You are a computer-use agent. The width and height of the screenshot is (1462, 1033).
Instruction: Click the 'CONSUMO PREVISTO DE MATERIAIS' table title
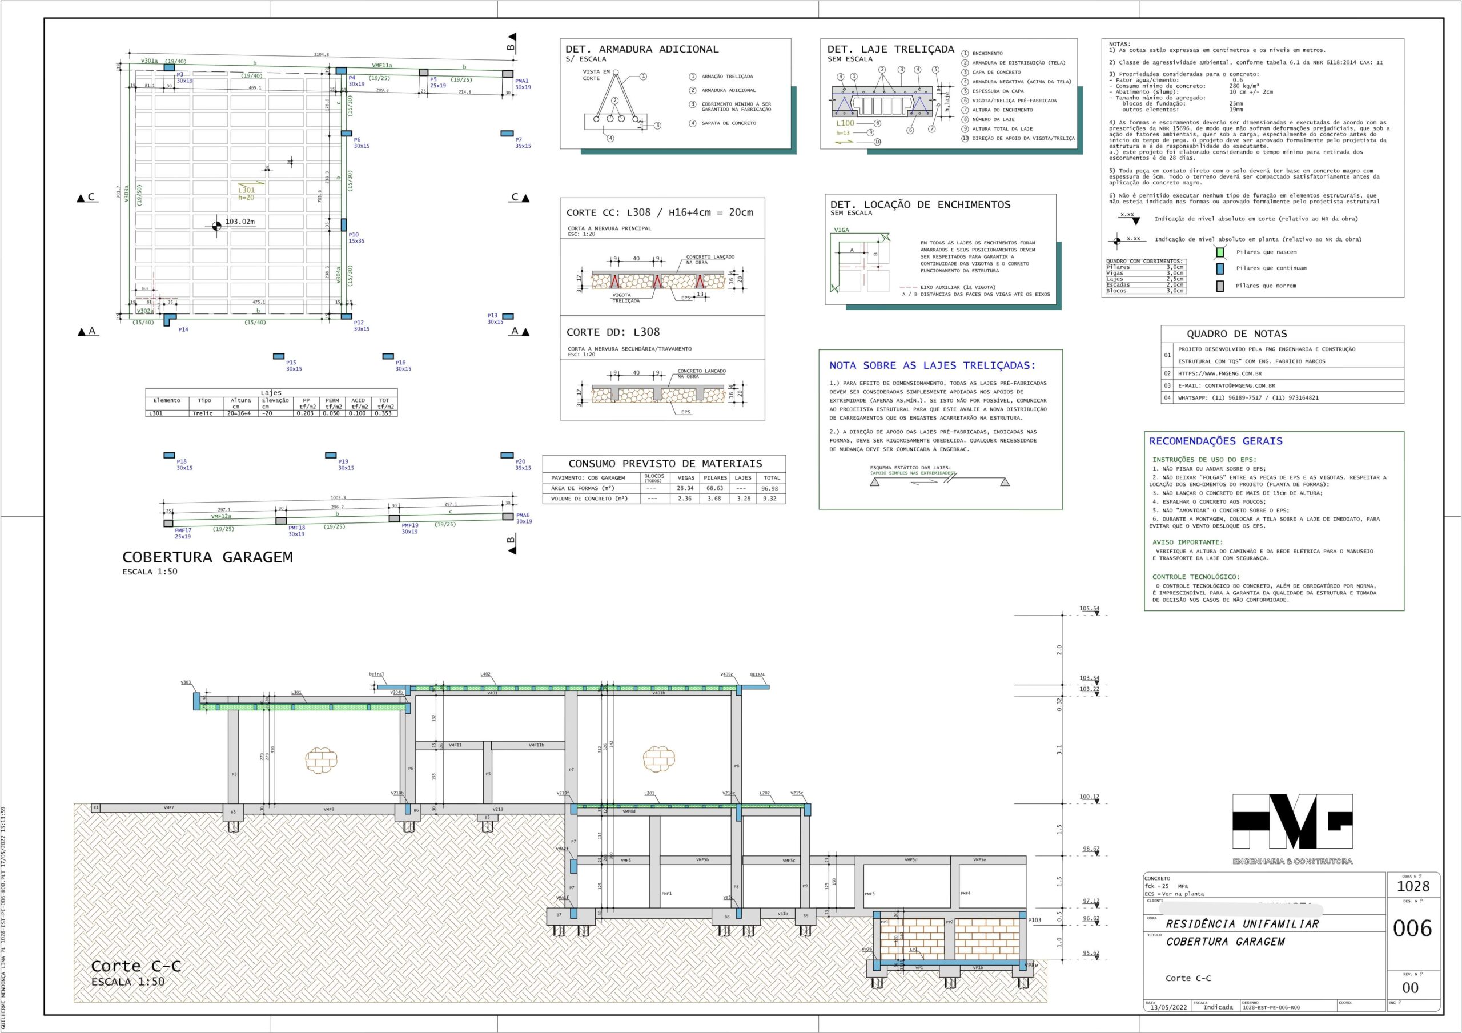point(665,464)
